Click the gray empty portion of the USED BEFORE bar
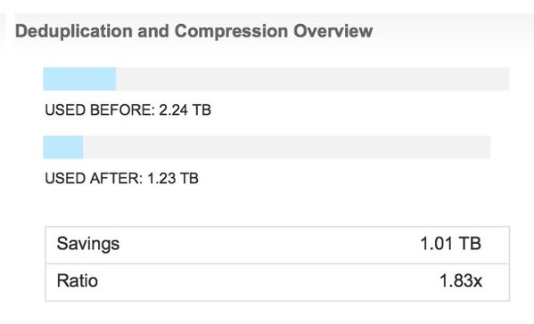The width and height of the screenshot is (534, 324). tap(313, 79)
